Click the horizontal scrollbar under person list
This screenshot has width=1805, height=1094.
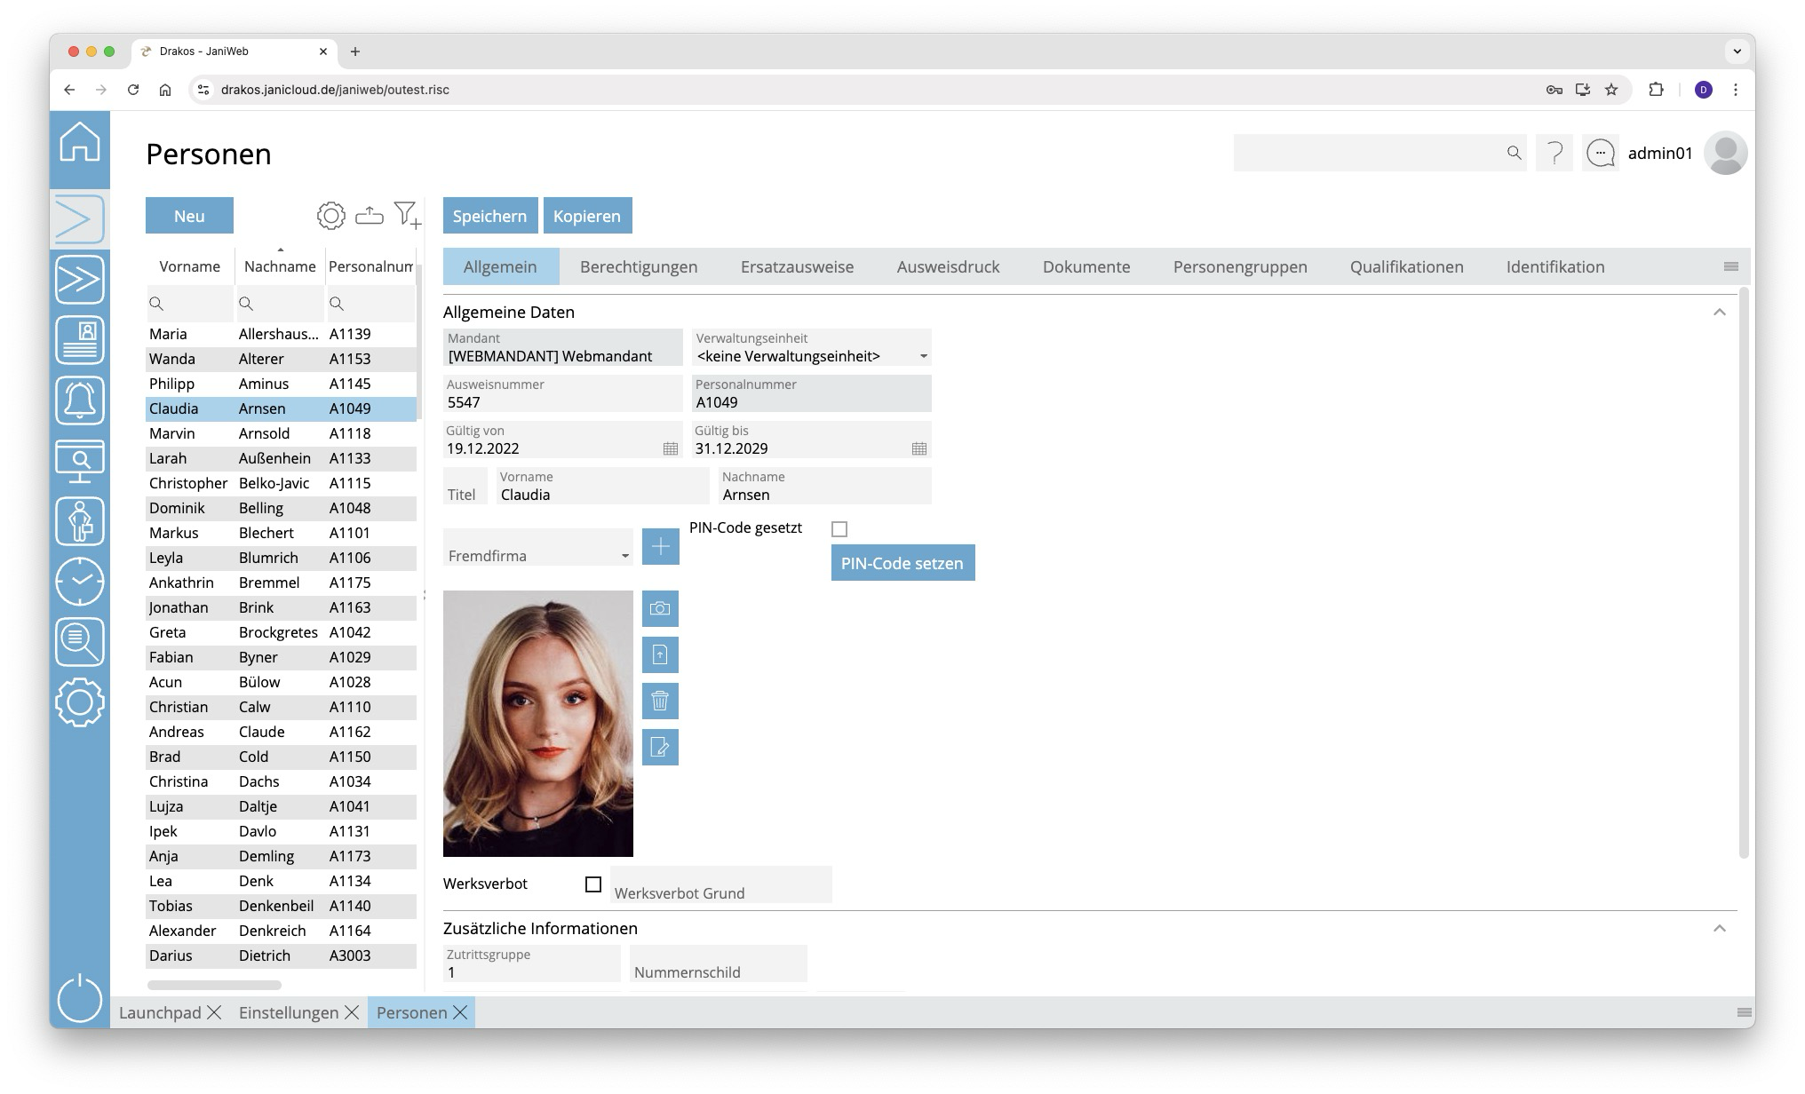point(214,985)
